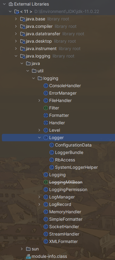Image resolution: width=115 pixels, height=260 pixels.
Task: Click the abstract class icon beside Formatter
Action: (46, 115)
